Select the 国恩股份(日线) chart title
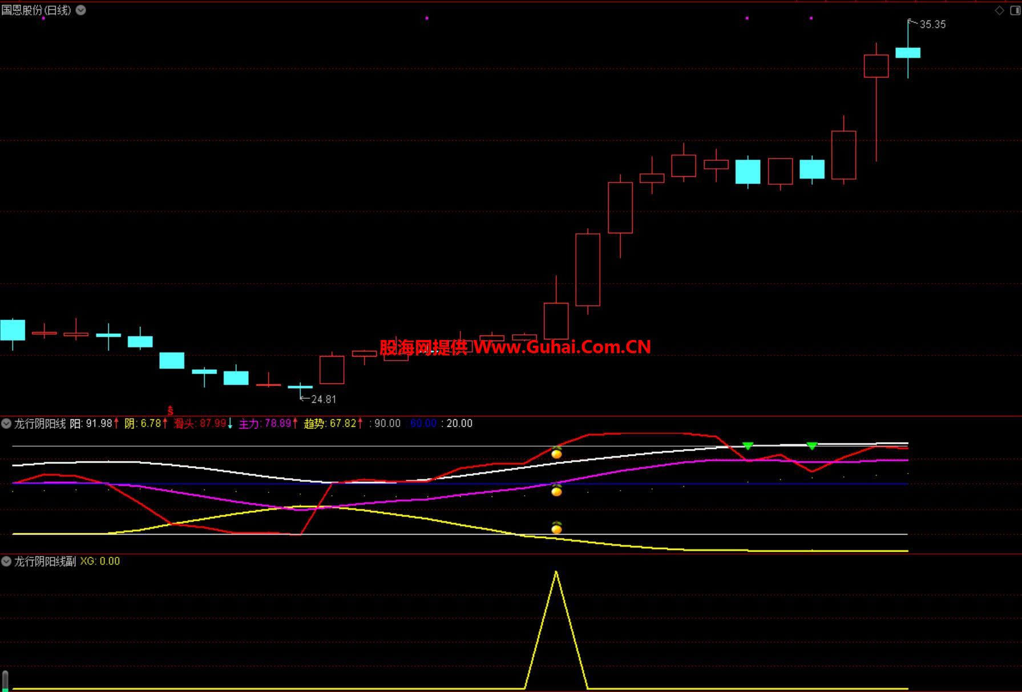Screen dimensions: 1022x692 pos(37,10)
